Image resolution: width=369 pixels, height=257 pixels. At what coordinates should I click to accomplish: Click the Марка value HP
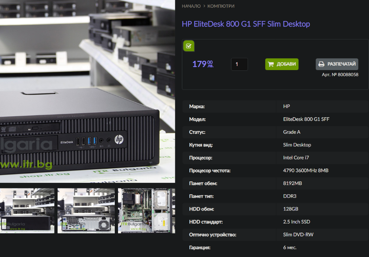[x=286, y=106]
